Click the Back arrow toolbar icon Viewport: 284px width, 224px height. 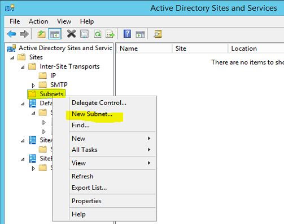(x=11, y=34)
